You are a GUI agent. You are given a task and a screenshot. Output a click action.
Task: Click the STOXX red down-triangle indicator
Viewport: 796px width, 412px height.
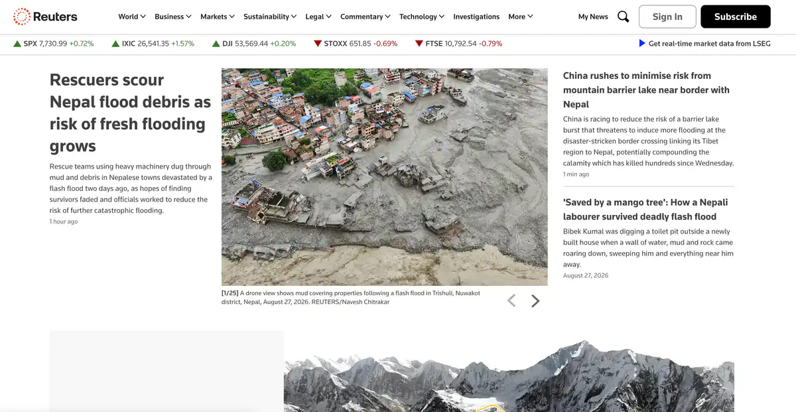click(318, 44)
